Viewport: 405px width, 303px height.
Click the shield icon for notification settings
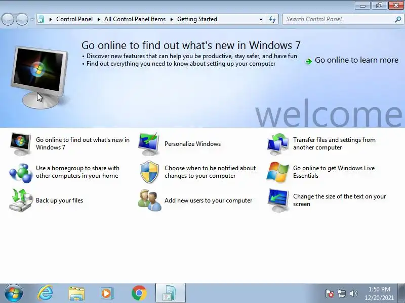149,172
